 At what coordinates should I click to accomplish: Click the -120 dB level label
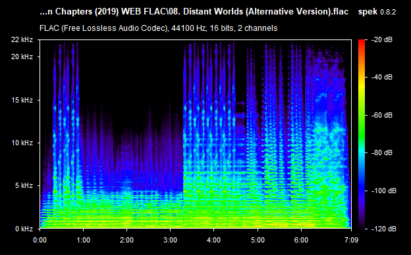(x=384, y=229)
